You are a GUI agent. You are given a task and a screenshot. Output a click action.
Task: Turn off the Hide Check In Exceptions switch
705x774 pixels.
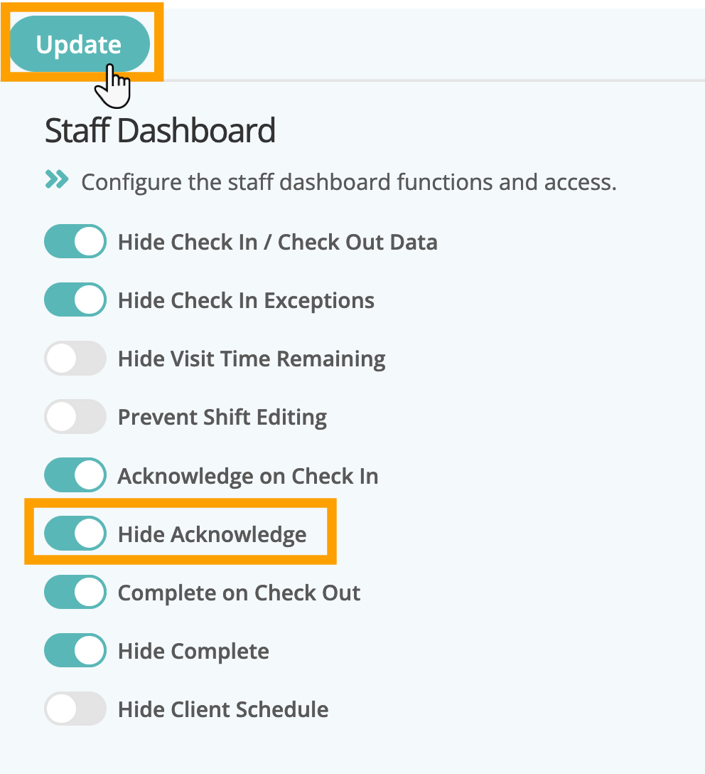tap(75, 300)
